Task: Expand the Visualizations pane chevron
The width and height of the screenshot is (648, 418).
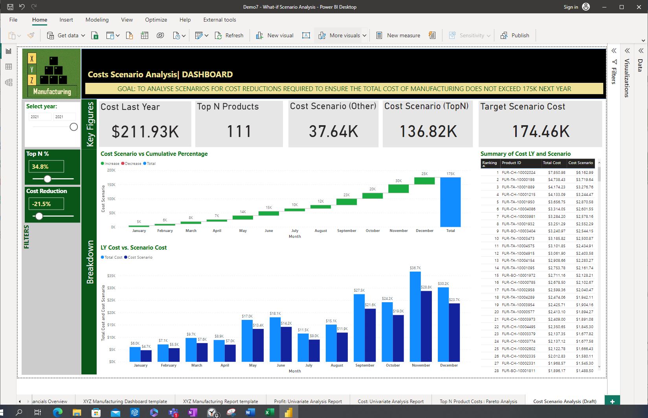Action: click(x=627, y=51)
